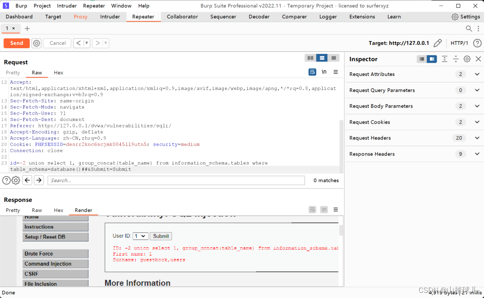The width and height of the screenshot is (484, 298).
Task: Click Command Injection link in rendered page
Action: tap(55, 264)
